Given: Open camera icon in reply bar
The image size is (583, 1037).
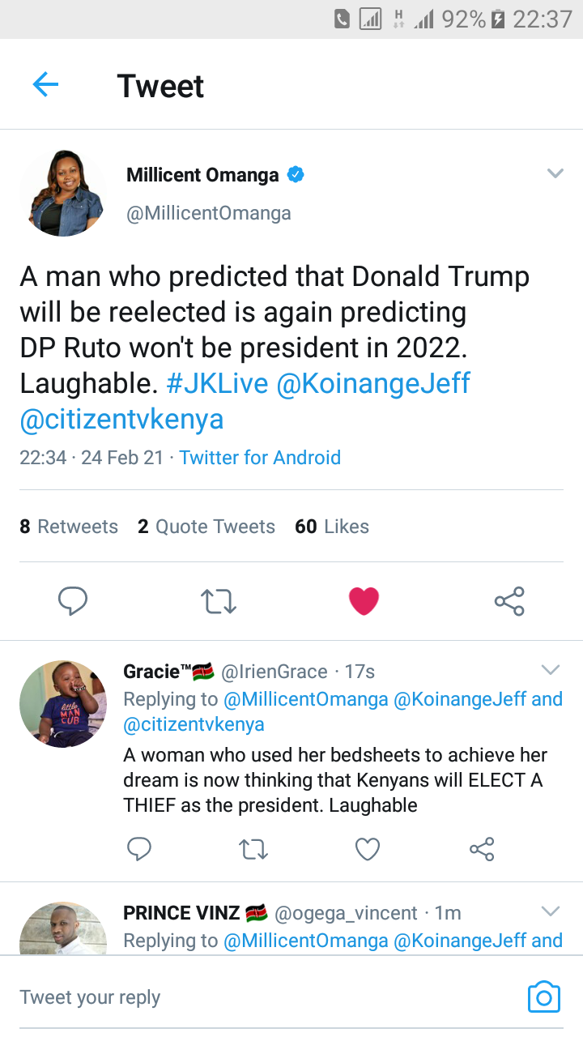Looking at the screenshot, I should (543, 996).
